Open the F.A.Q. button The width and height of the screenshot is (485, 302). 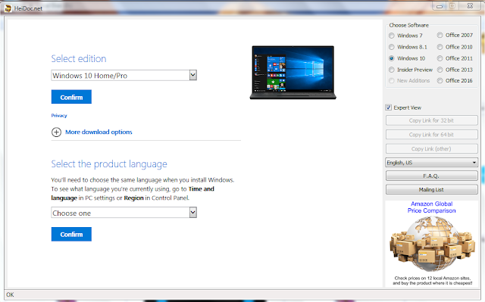431,176
